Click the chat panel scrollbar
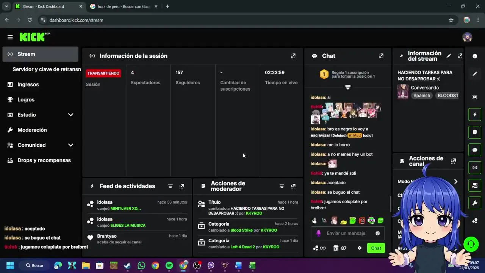The width and height of the screenshot is (485, 273). tap(391, 204)
